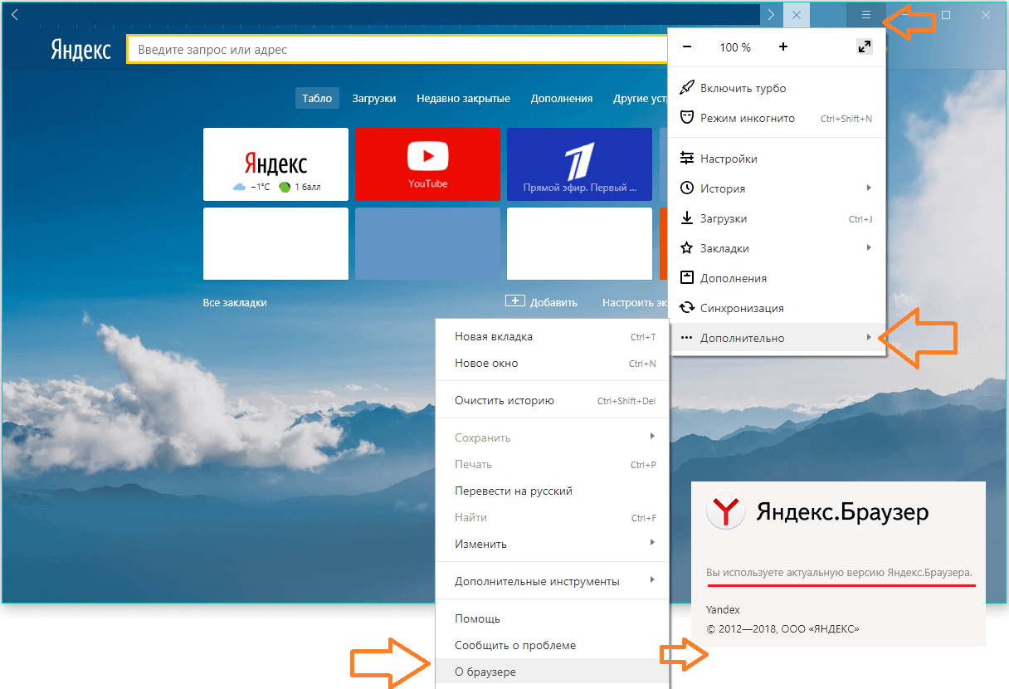
Task: Click the Добавить tile button
Action: [x=542, y=302]
